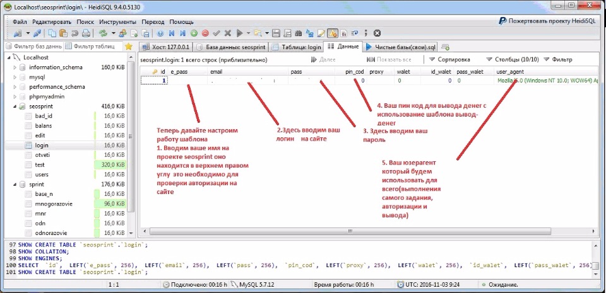Click the load SQL file folder icon
The height and width of the screenshot is (293, 606).
[x=258, y=33]
